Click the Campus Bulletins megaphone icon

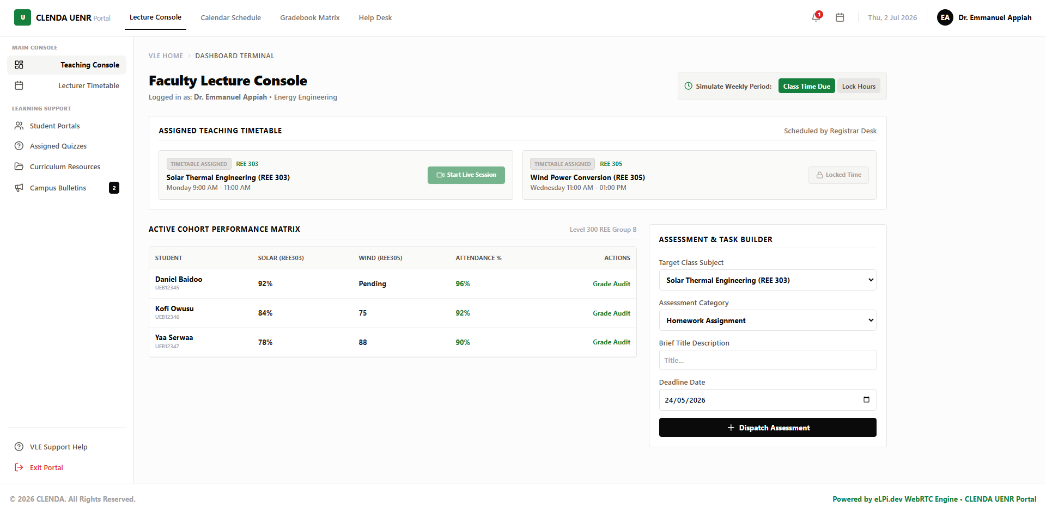coord(19,188)
